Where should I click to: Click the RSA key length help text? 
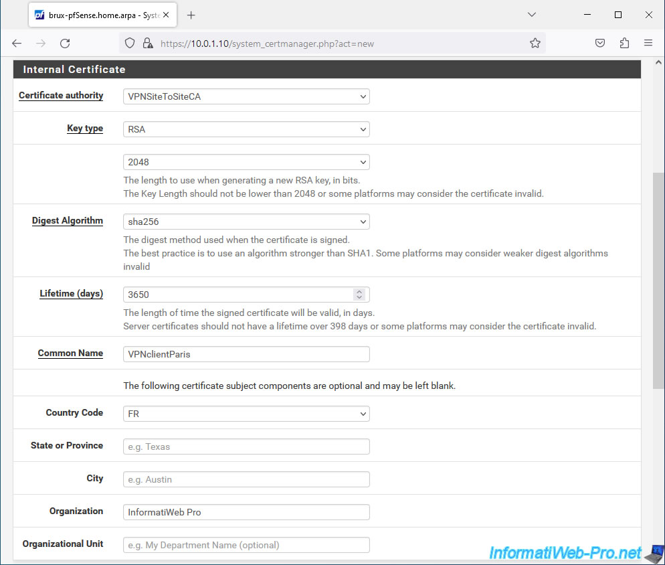click(x=333, y=187)
